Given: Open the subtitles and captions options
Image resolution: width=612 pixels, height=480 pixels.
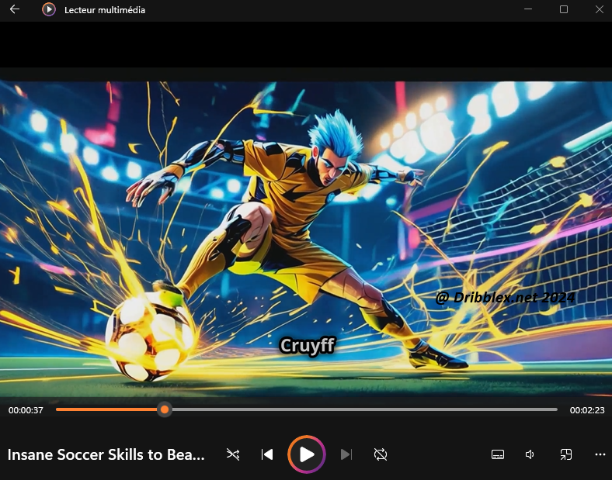Looking at the screenshot, I should (498, 454).
